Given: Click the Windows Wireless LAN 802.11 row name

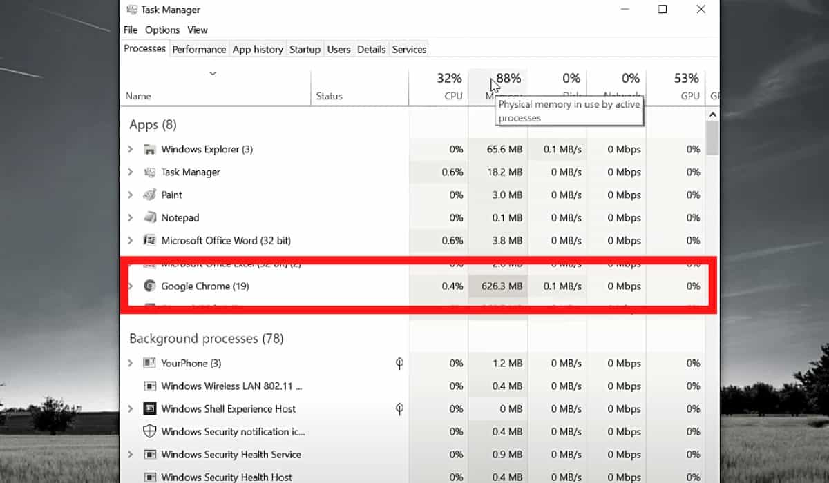Looking at the screenshot, I should pos(231,386).
